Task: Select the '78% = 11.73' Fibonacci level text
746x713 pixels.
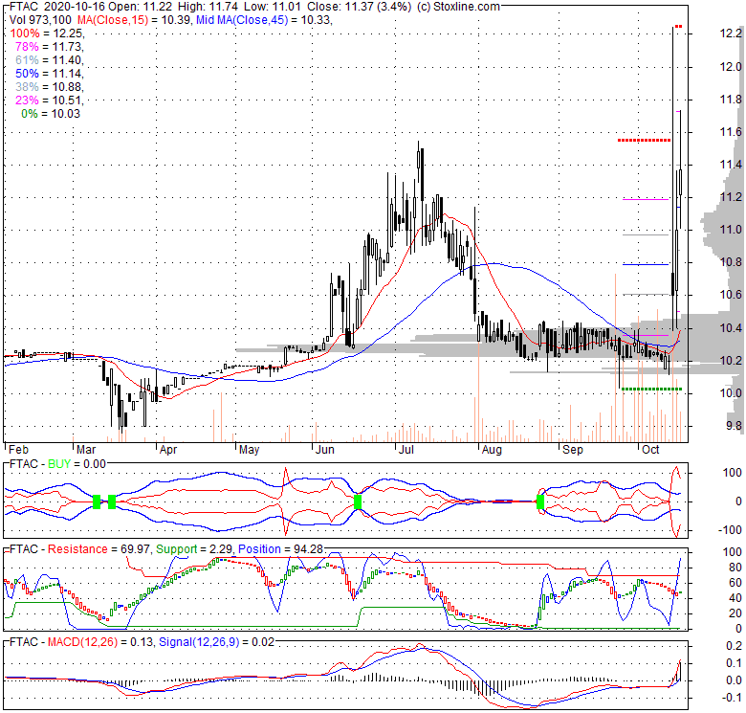Action: (50, 47)
